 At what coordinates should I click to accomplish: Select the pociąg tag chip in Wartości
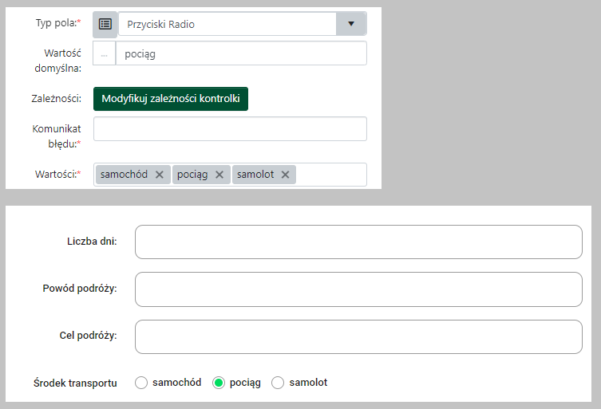coord(192,175)
